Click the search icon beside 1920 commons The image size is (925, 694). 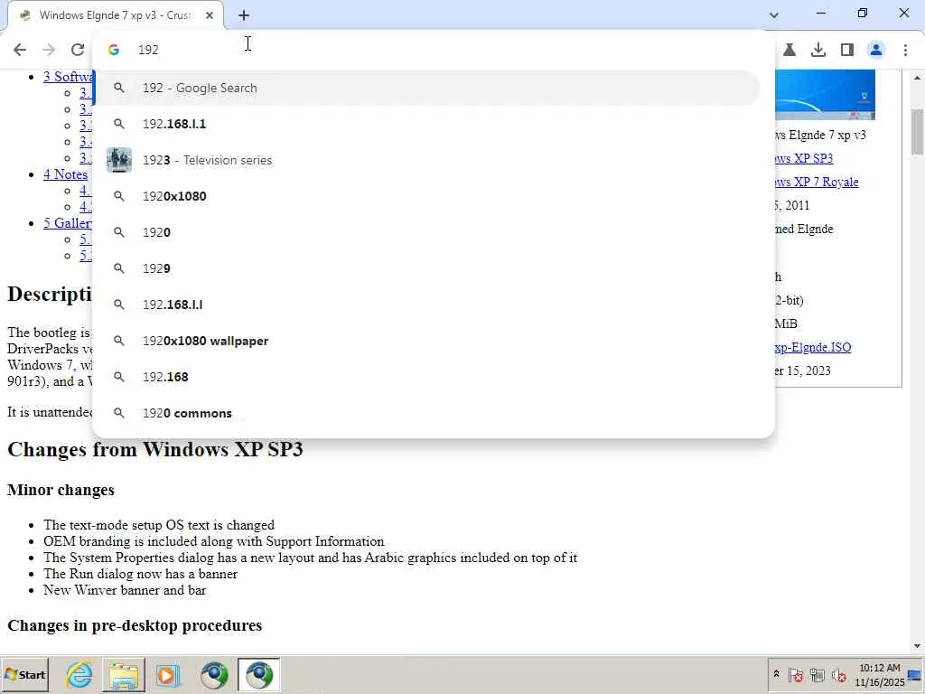coord(119,413)
